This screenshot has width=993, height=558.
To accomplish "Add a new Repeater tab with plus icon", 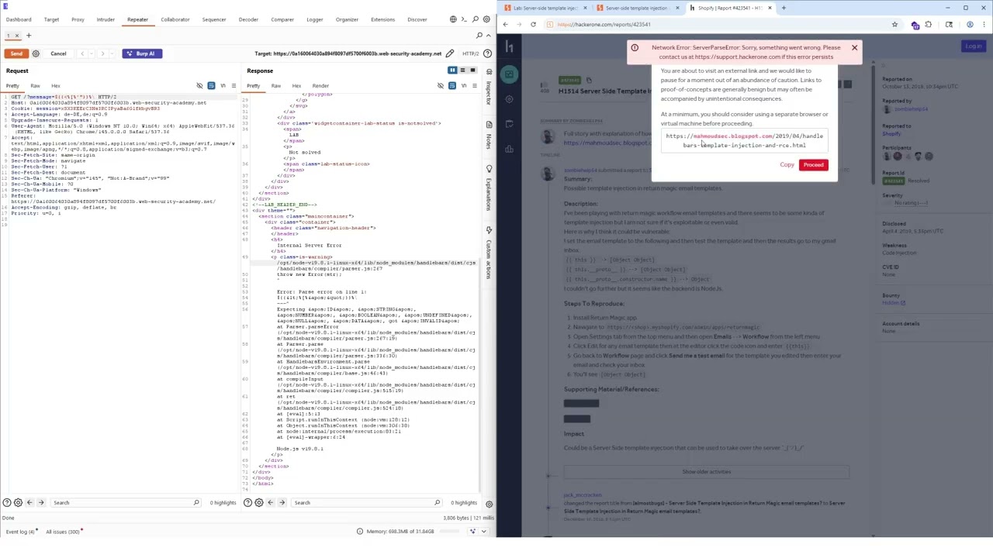I will coord(29,36).
